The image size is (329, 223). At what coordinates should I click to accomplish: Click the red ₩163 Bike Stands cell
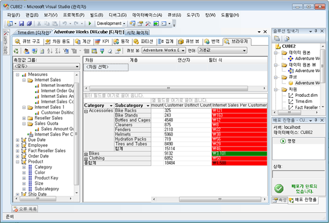coord(239,115)
